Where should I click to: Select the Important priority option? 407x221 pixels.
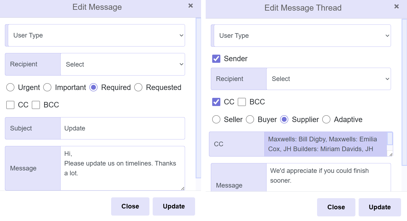point(47,87)
